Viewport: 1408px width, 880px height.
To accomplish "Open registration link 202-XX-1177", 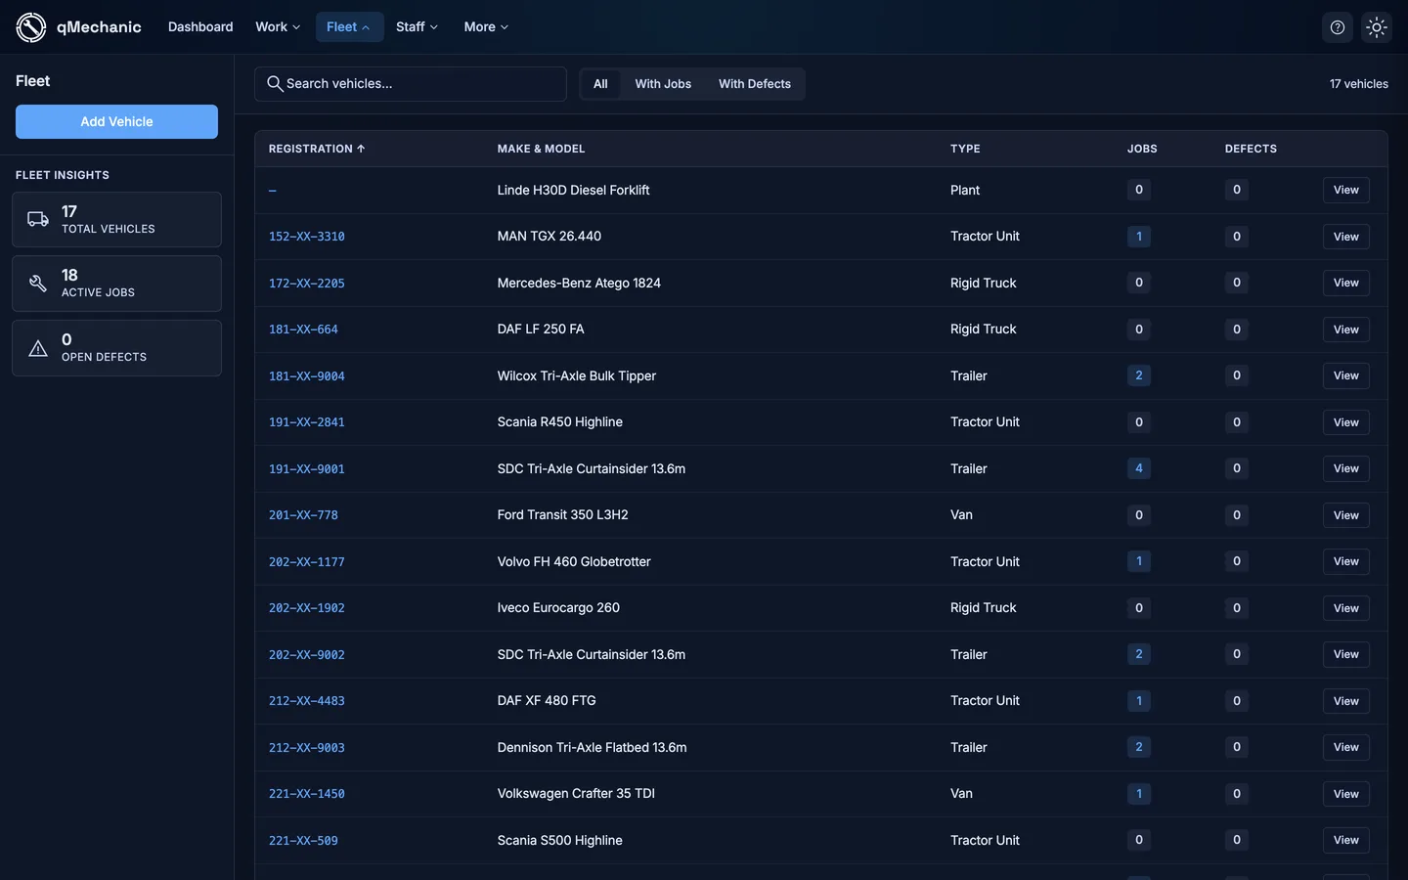I will tap(307, 562).
